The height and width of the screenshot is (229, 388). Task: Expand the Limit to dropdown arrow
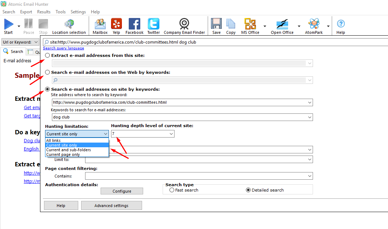(x=309, y=160)
